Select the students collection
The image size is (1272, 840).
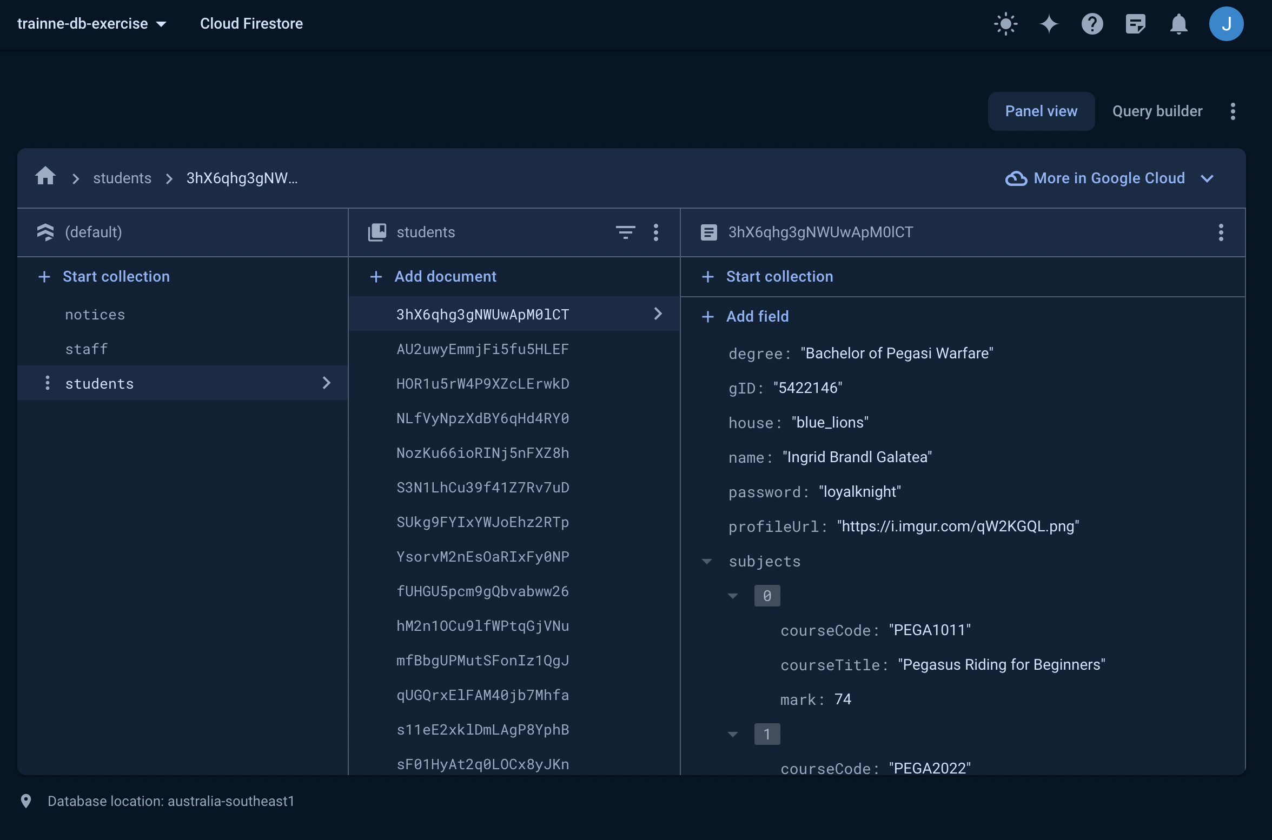tap(183, 383)
